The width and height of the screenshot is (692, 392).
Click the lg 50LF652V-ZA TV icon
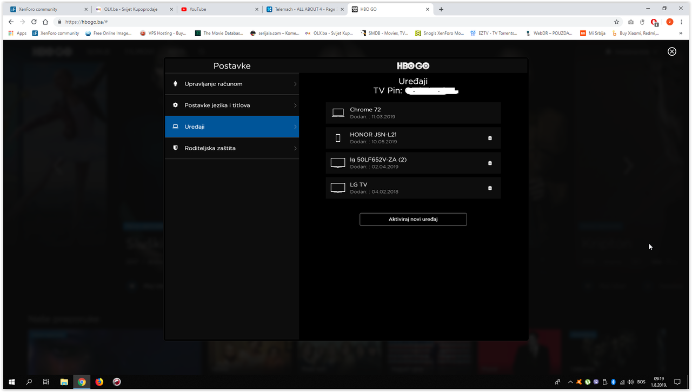[338, 163]
